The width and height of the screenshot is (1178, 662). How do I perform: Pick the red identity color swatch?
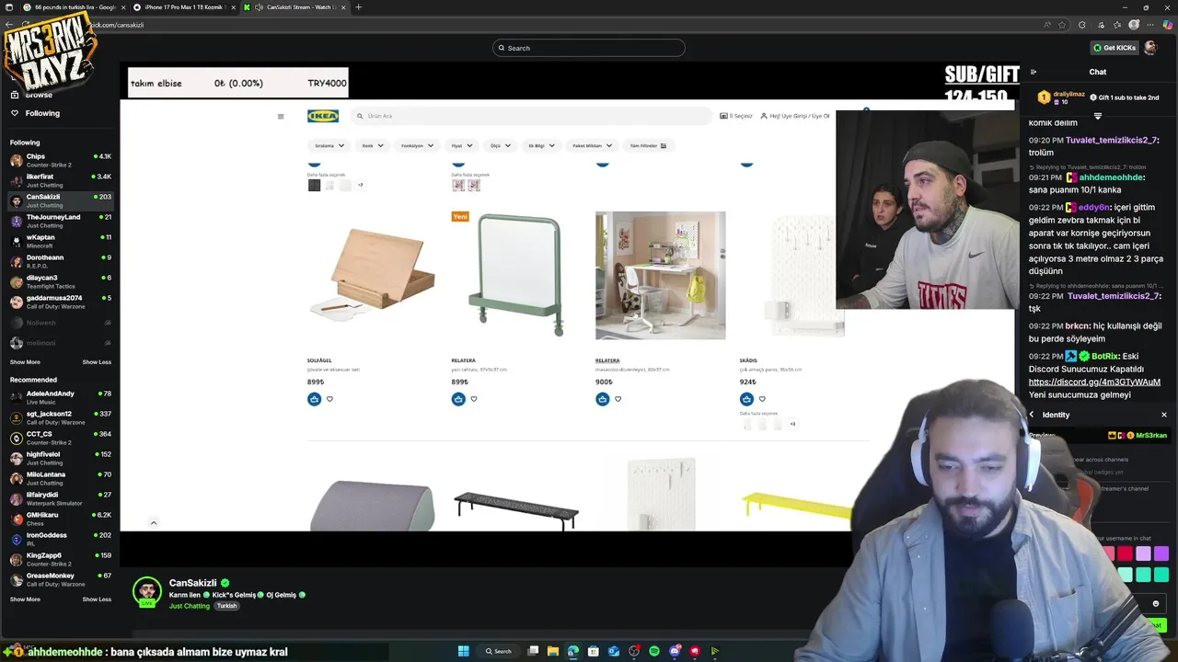[1125, 554]
